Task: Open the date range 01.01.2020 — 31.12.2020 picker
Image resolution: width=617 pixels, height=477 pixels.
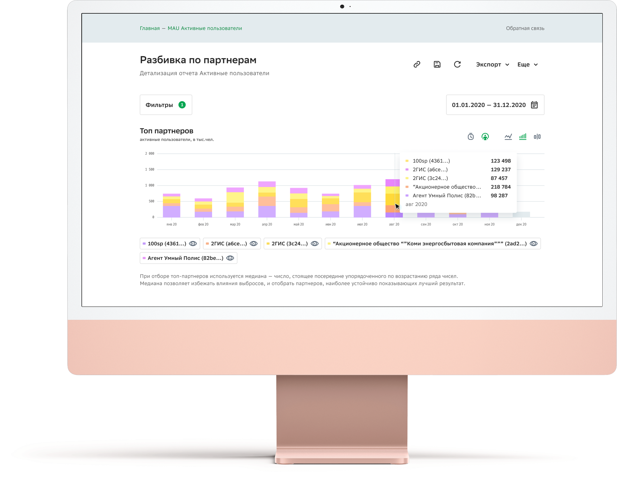Action: [x=488, y=105]
